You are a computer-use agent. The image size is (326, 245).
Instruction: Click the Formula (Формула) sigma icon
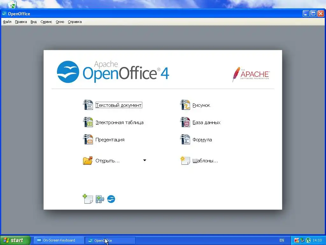pyautogui.click(x=185, y=139)
